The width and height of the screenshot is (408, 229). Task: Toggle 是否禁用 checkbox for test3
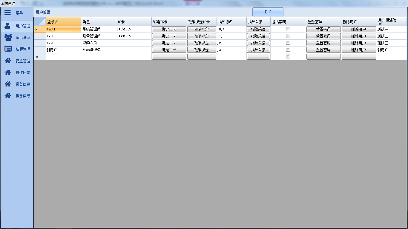[x=288, y=43]
